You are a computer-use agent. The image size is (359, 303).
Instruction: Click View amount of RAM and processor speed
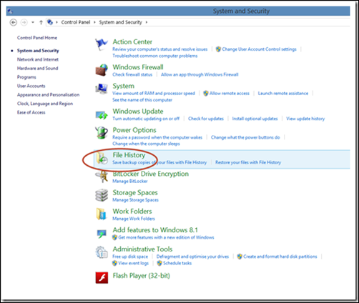coord(154,93)
